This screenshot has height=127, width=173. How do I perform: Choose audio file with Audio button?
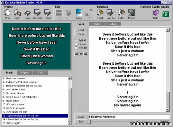point(81,117)
